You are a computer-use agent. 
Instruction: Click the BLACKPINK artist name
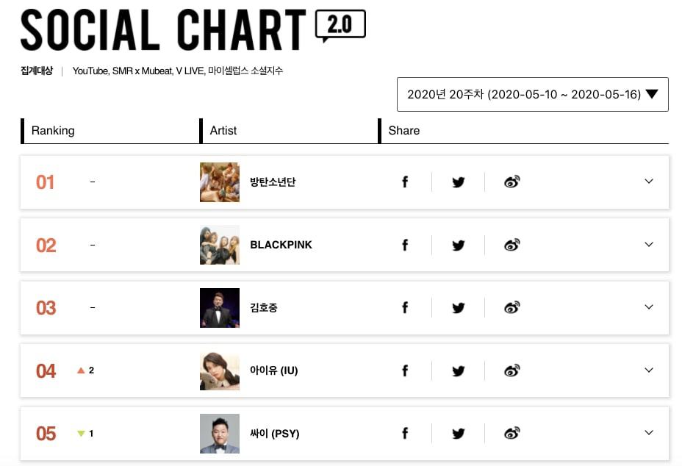pos(281,245)
